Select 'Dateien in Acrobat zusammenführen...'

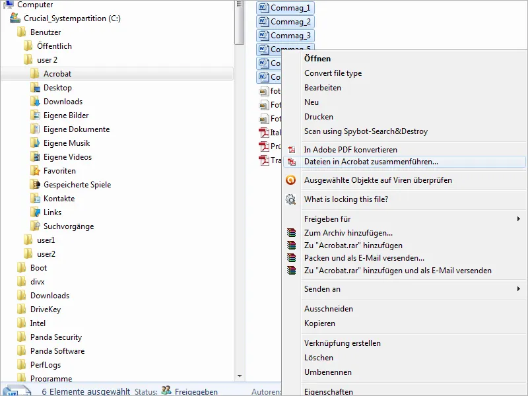pyautogui.click(x=404, y=162)
